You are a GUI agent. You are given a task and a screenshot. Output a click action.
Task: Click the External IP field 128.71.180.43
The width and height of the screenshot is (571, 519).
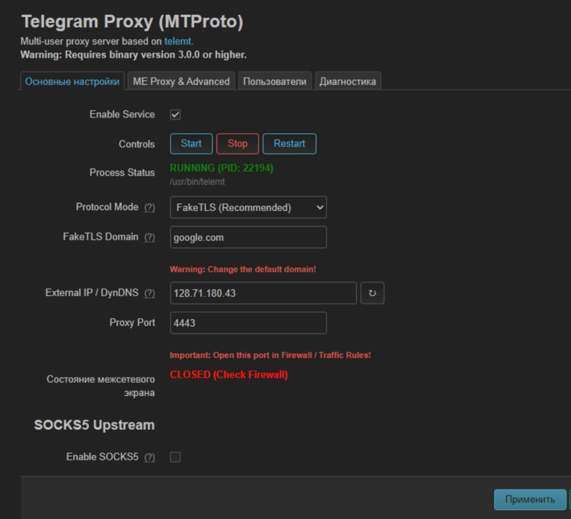click(263, 293)
